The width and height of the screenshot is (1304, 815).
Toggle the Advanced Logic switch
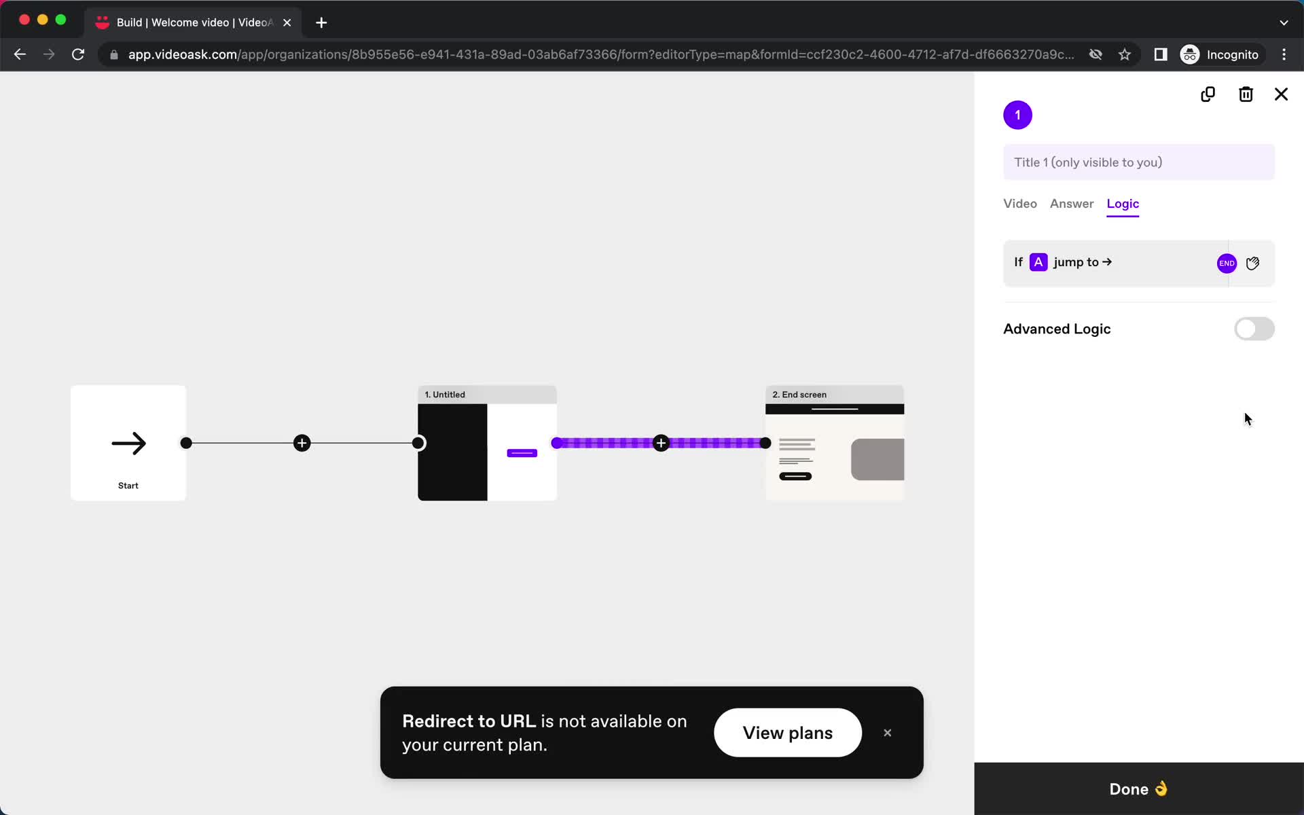[1253, 329]
